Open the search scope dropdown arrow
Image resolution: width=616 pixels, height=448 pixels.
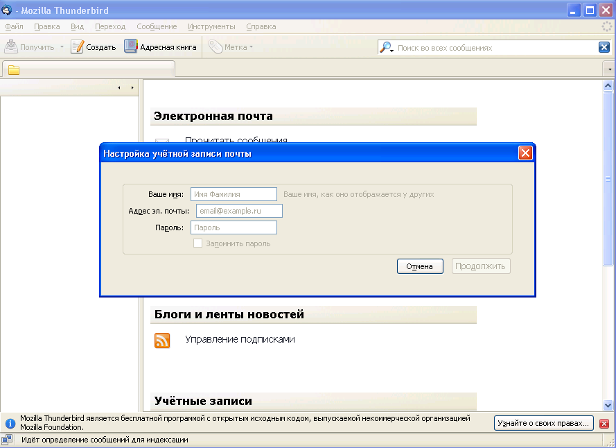tap(392, 49)
